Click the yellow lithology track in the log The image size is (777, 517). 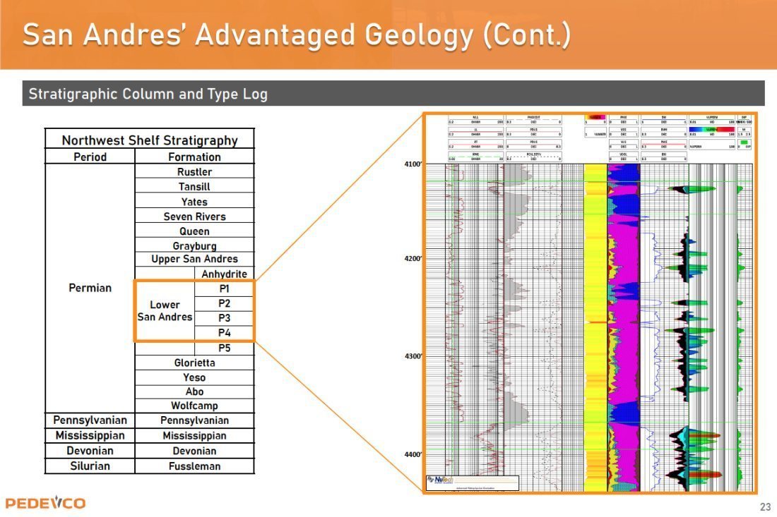(595, 317)
